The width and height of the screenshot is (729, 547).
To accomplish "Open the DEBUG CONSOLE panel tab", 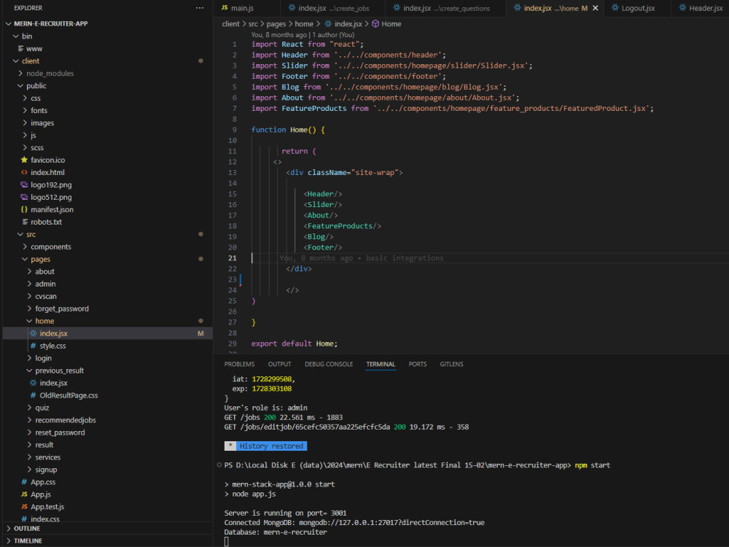I will pos(329,364).
